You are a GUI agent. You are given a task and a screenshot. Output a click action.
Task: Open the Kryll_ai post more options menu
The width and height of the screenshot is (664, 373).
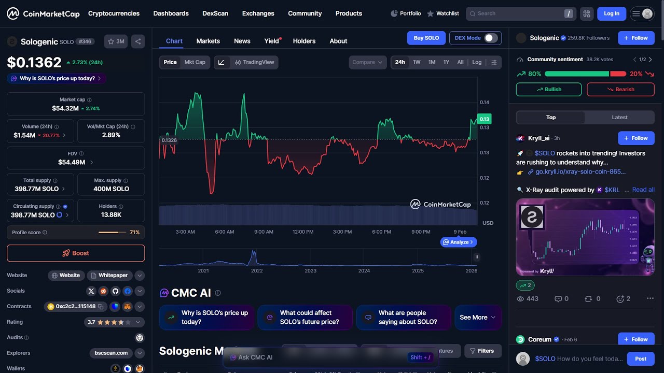coord(651,299)
